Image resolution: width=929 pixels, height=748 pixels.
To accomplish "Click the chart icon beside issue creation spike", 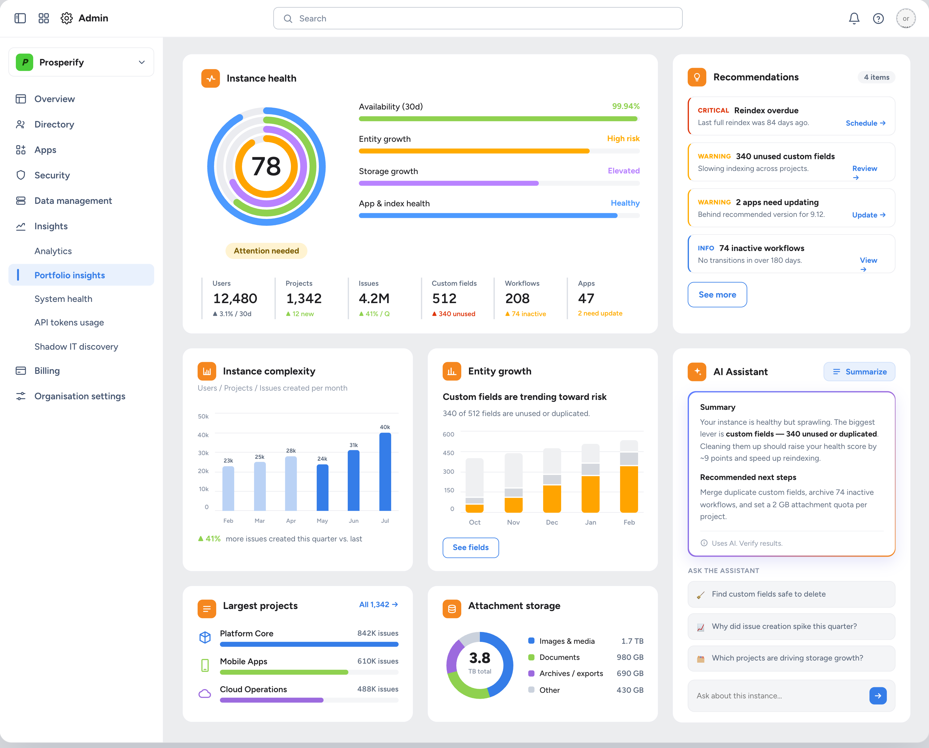I will click(x=701, y=627).
